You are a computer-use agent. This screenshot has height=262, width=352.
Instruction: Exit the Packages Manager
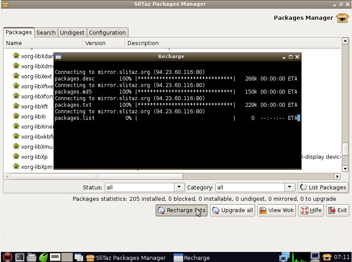coord(338,210)
